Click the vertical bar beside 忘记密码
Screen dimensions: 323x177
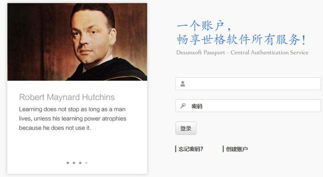(x=176, y=149)
